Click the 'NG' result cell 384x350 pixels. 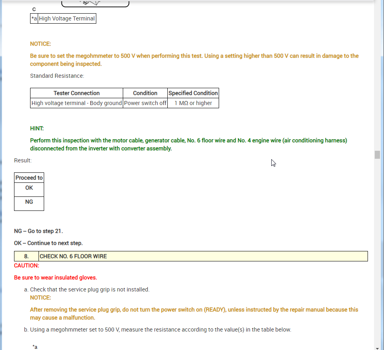click(x=29, y=203)
